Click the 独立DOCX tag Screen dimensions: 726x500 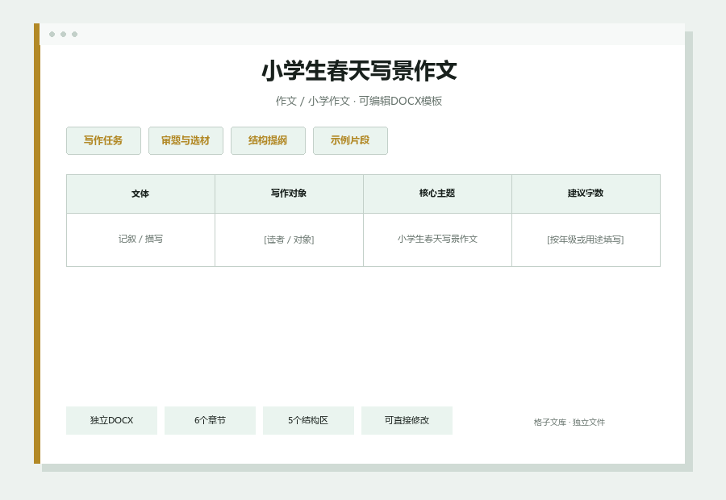(111, 420)
